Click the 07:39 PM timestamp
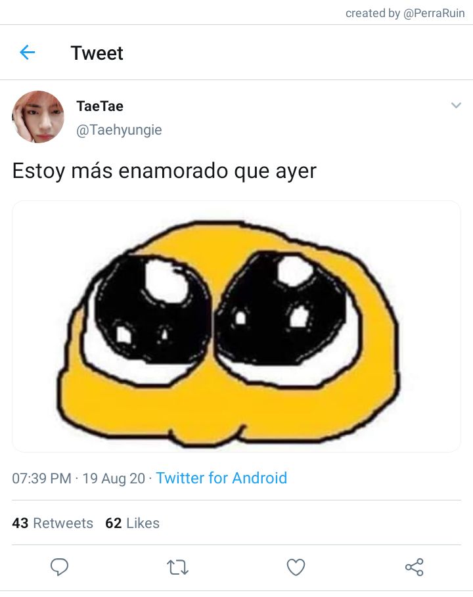This screenshot has width=473, height=597. click(42, 478)
